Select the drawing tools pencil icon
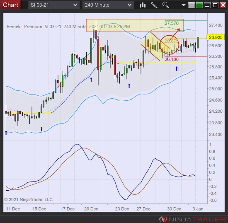Viewport: 228px width, 223px height. (x=154, y=5)
